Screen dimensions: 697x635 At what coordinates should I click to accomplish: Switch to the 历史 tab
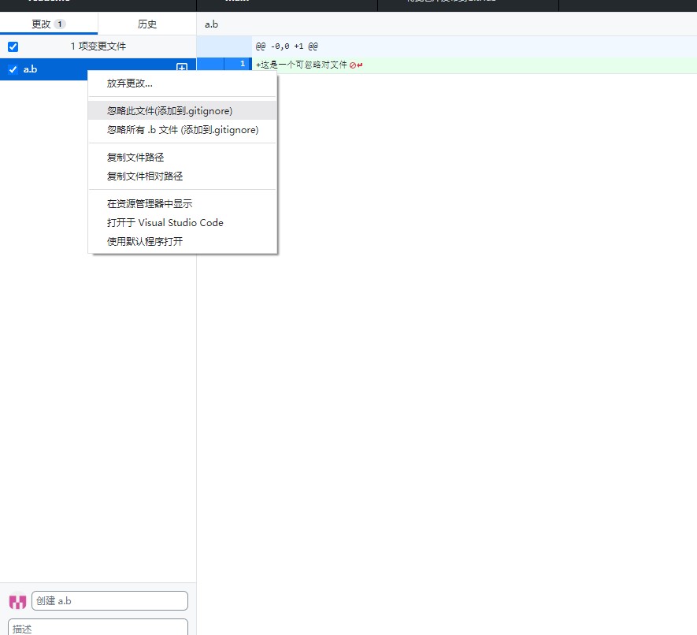(x=147, y=24)
